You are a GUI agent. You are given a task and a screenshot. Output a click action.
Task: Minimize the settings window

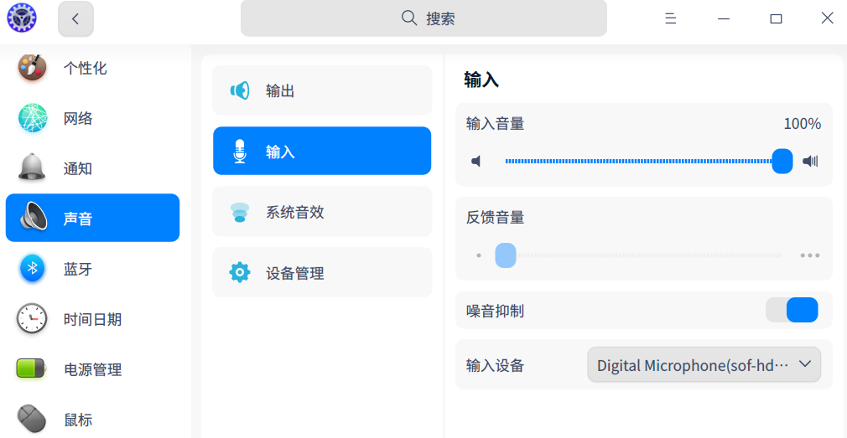723,19
